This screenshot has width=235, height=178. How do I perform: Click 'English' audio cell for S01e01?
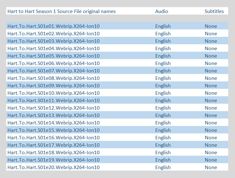[x=163, y=26]
